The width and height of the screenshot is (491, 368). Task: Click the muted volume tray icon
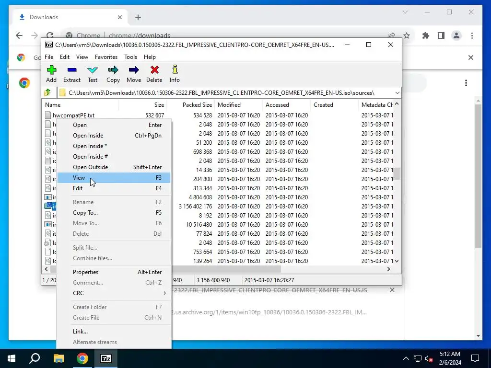point(429,358)
